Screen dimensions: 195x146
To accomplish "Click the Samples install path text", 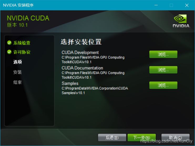I will point(95,90).
